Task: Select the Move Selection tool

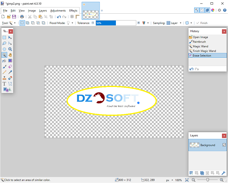Action: [10, 43]
